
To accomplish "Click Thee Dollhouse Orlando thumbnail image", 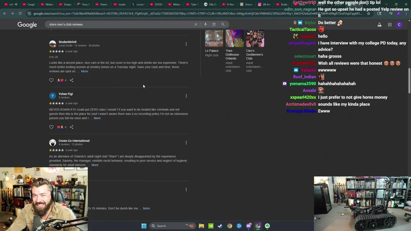I will point(234,38).
